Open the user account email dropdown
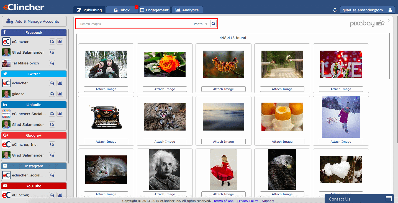This screenshot has width=398, height=203. pyautogui.click(x=367, y=10)
